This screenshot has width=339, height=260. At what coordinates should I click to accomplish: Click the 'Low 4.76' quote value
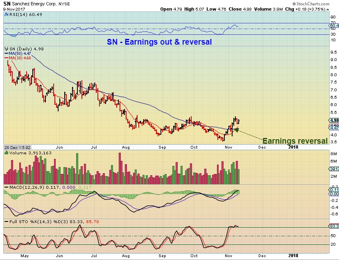coord(216,9)
